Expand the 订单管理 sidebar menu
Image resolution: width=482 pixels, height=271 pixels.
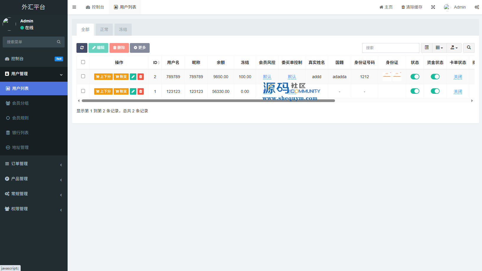pyautogui.click(x=34, y=164)
